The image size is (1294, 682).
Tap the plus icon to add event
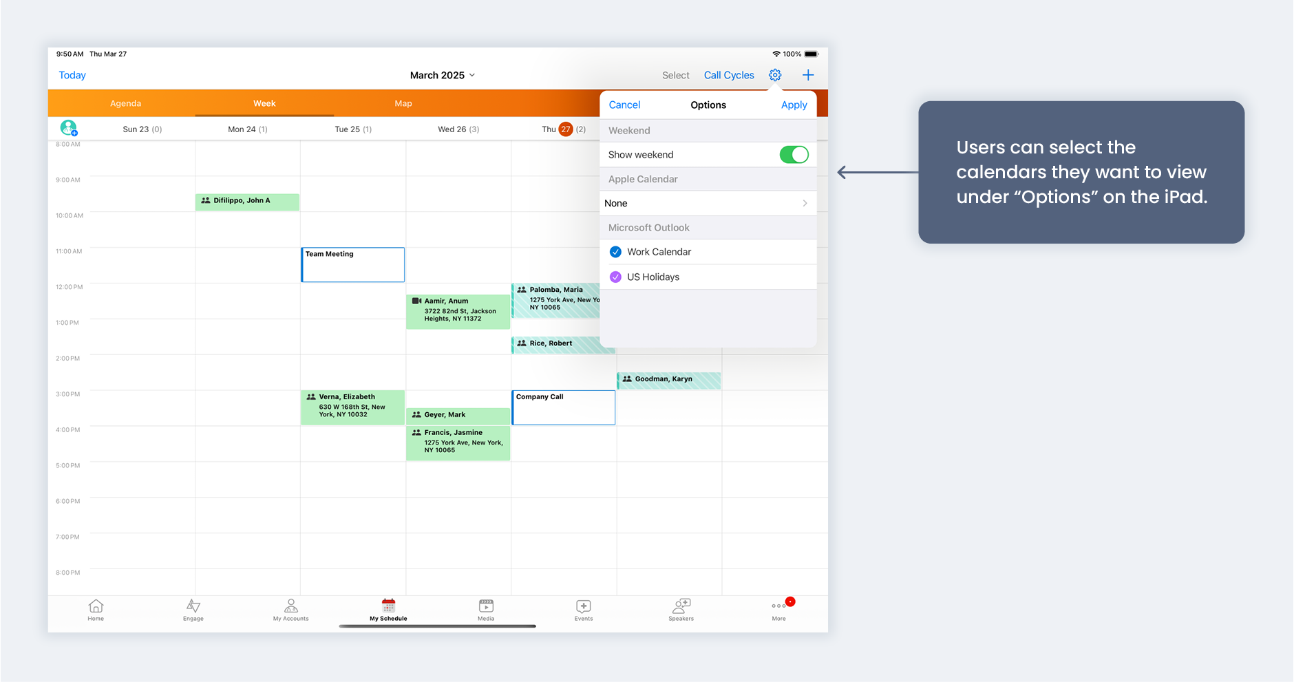808,75
